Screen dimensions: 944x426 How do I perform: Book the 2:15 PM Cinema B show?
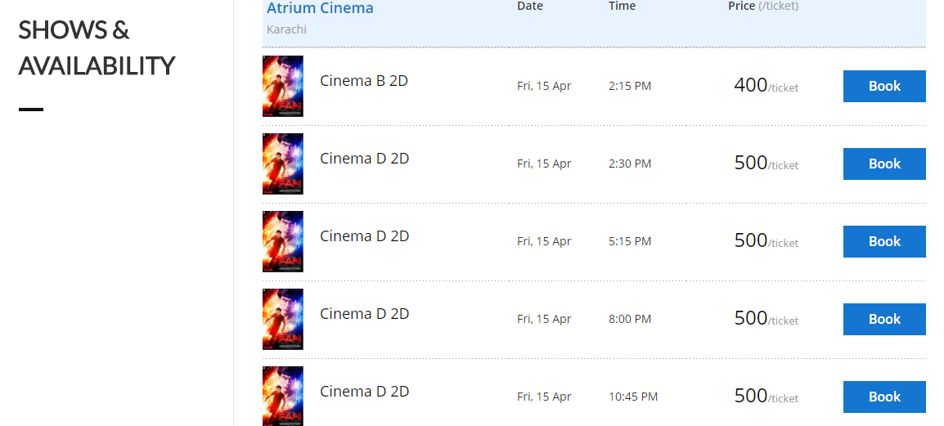[883, 86]
